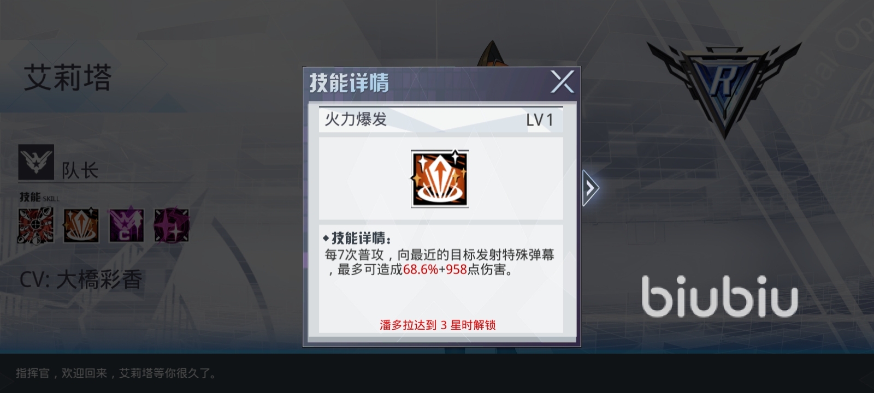Open the purple sparkle star skill icon
Screen dimensions: 874x393
click(x=172, y=225)
